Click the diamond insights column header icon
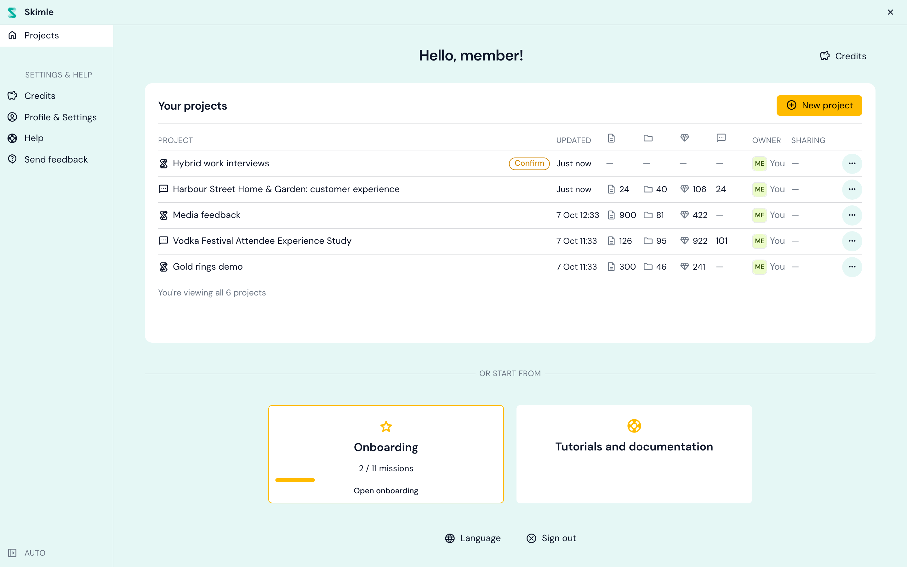 (684, 138)
